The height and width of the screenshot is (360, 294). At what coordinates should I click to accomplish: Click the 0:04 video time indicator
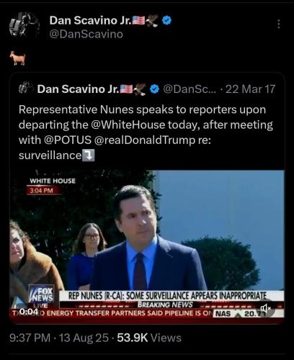click(x=29, y=312)
